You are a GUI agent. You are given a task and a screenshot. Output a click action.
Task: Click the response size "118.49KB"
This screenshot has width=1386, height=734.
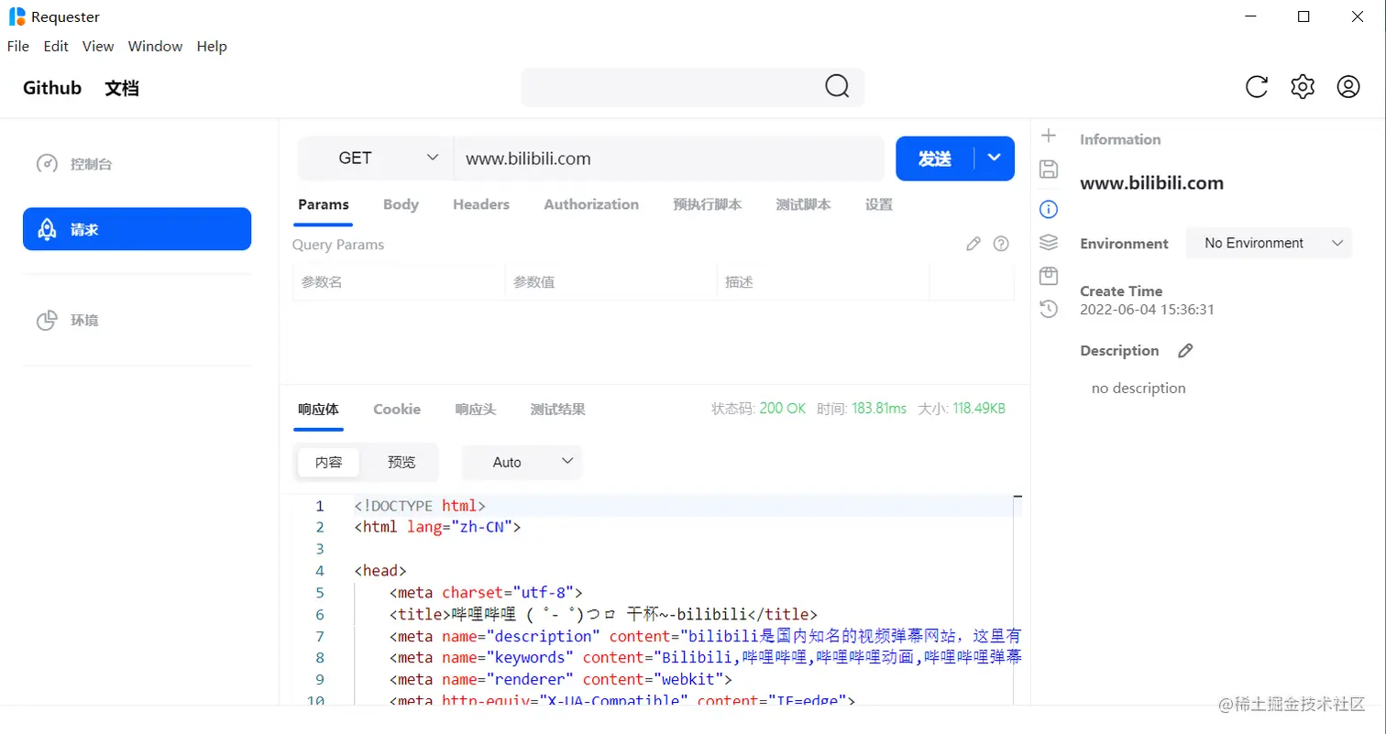[x=979, y=409]
